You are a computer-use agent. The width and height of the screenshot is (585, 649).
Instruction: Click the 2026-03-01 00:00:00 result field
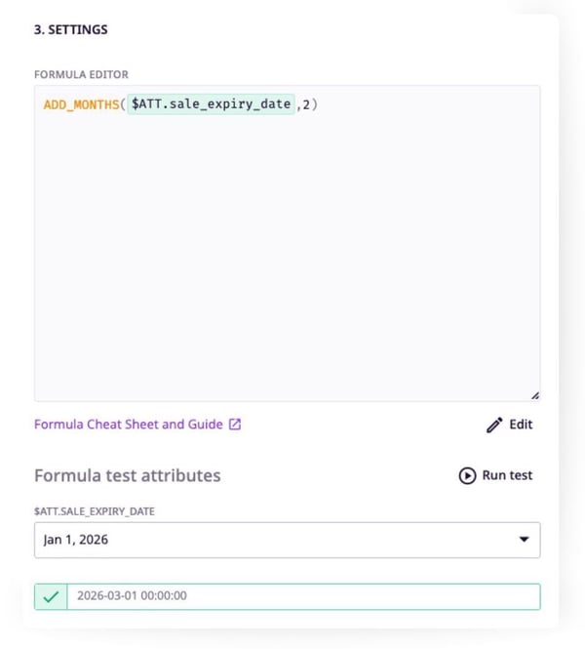click(302, 596)
